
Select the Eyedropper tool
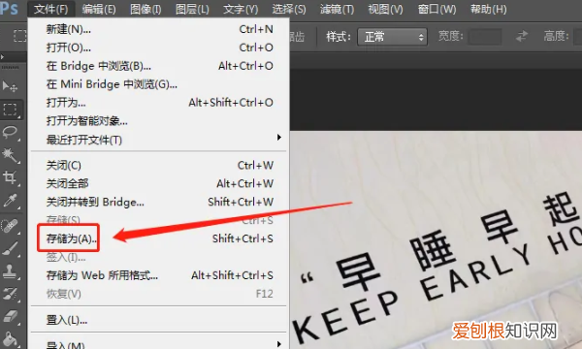[x=10, y=201]
